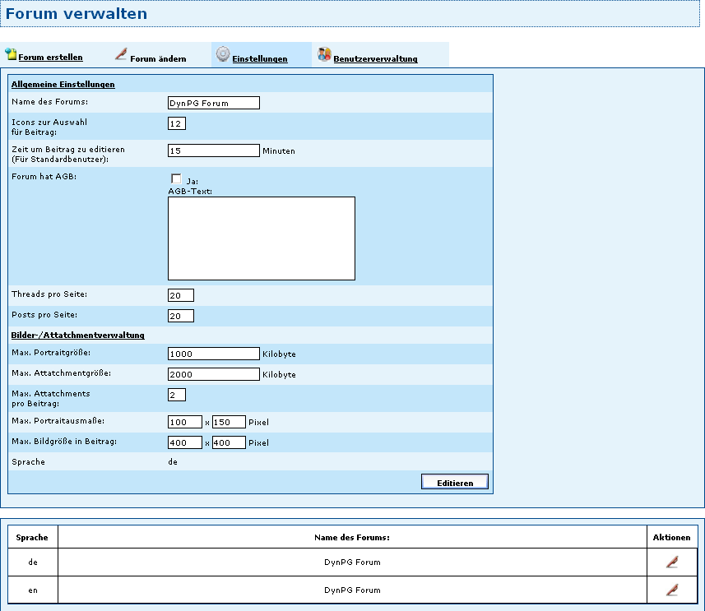Focus the Name des Forums field

[x=213, y=103]
